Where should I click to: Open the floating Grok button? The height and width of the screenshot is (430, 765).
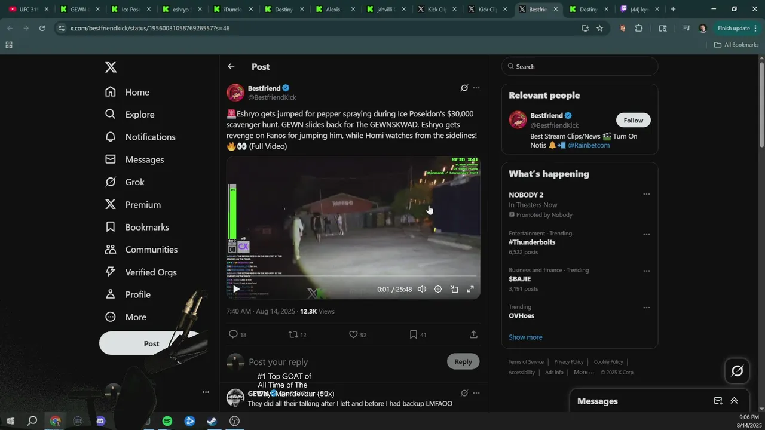point(738,371)
